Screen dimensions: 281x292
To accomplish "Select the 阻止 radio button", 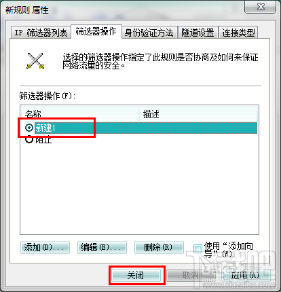I will pyautogui.click(x=29, y=139).
